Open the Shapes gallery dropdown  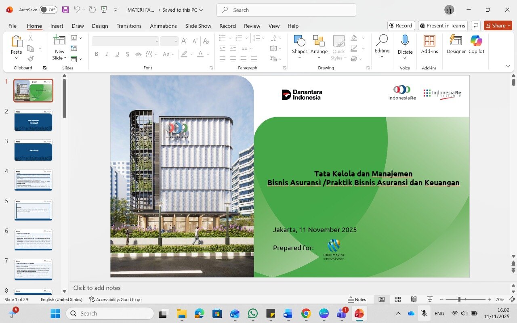[299, 58]
